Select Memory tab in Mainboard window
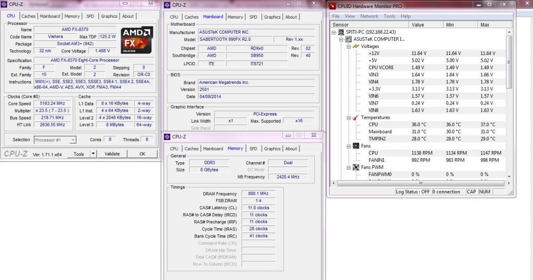Image resolution: width=533 pixels, height=280 pixels. tap(235, 17)
